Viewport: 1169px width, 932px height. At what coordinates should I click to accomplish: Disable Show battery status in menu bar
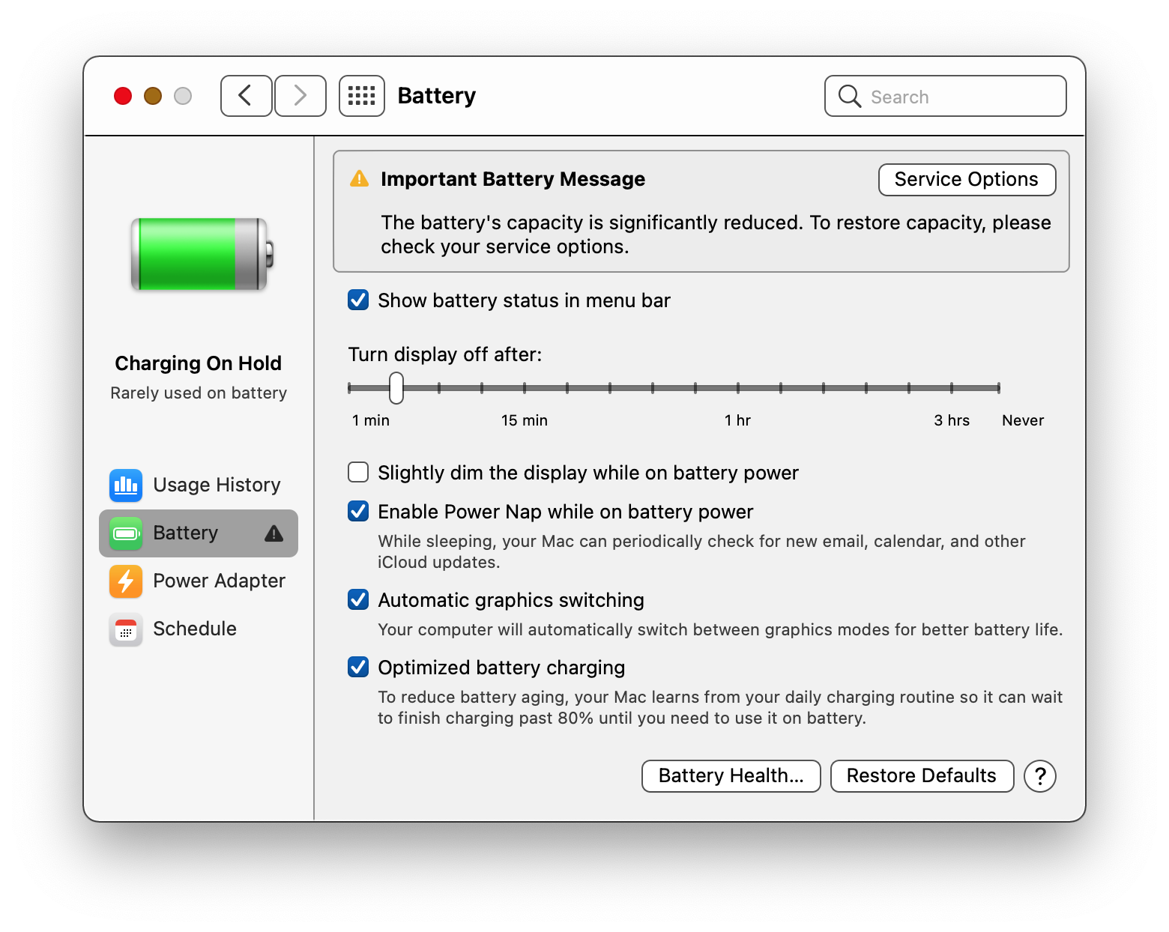[x=358, y=300]
